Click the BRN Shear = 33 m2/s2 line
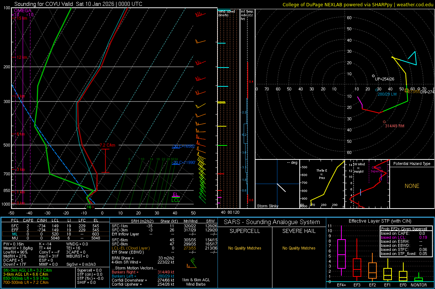435x289 pixels. click(143, 258)
